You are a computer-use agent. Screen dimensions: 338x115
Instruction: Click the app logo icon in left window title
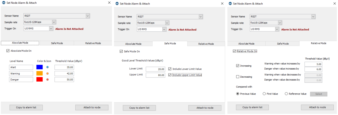point(3,3)
